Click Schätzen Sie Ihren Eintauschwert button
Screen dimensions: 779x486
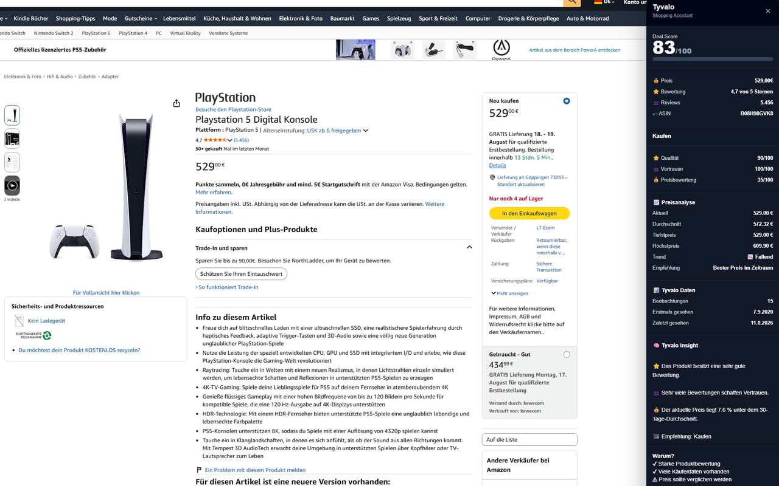(241, 274)
